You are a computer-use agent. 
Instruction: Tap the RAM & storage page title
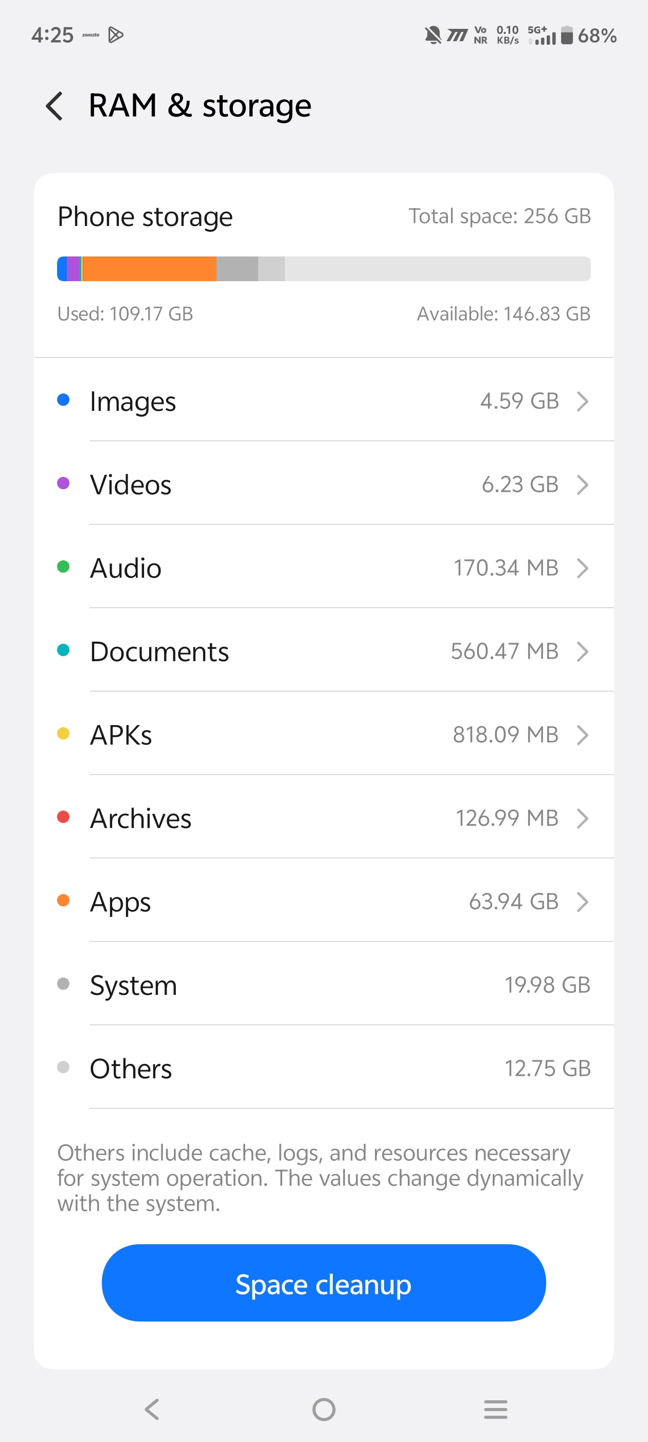(200, 106)
